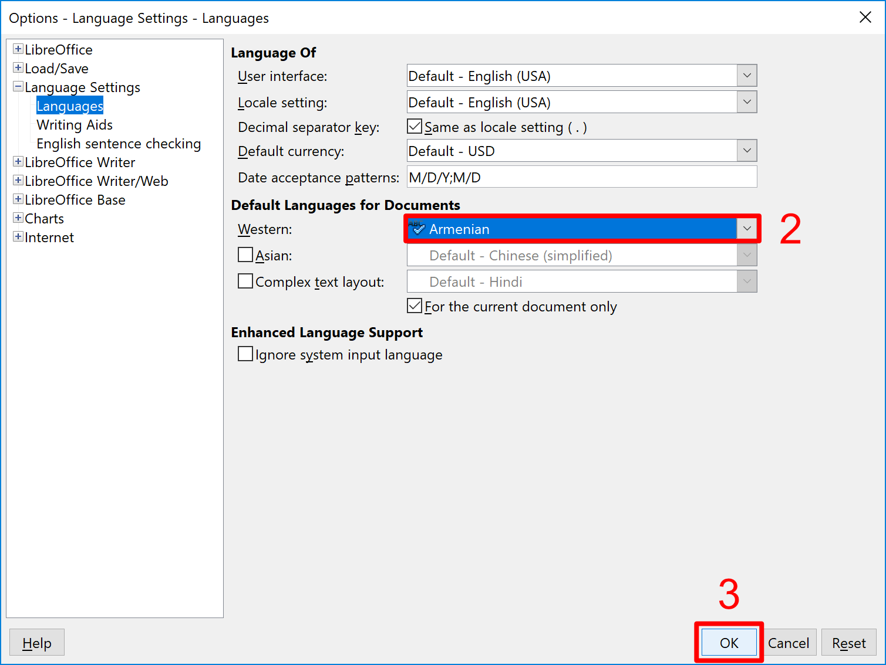Select LibreOffice Writer tree label

(x=80, y=162)
